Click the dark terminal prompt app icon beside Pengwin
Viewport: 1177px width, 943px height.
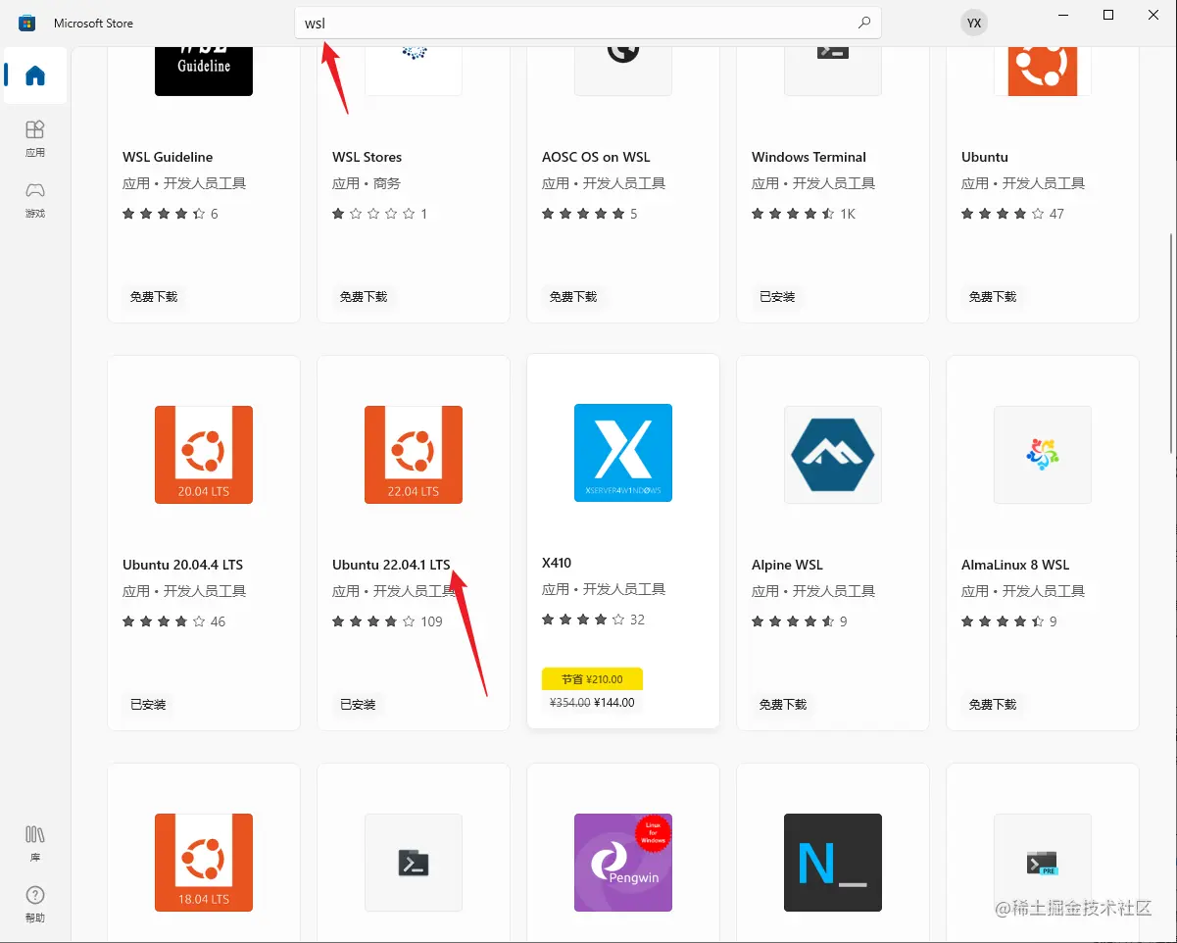[x=414, y=863]
